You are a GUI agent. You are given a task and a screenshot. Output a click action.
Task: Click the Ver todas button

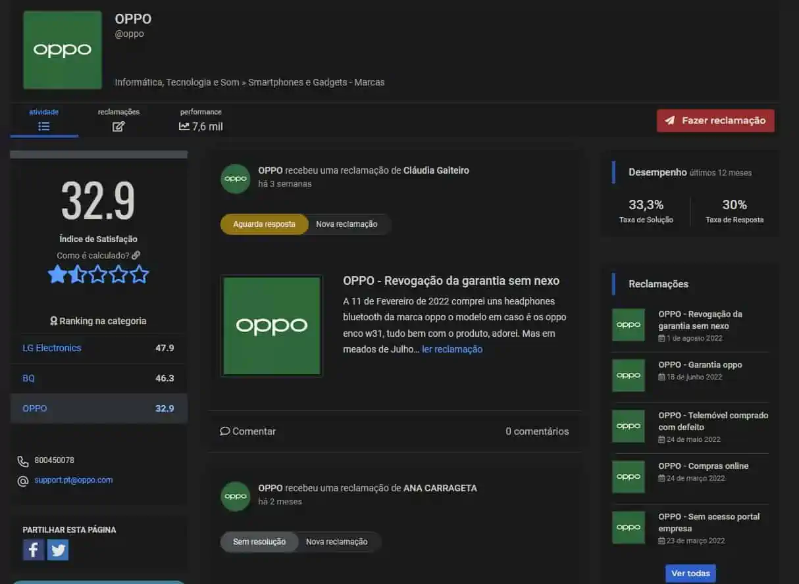point(690,573)
